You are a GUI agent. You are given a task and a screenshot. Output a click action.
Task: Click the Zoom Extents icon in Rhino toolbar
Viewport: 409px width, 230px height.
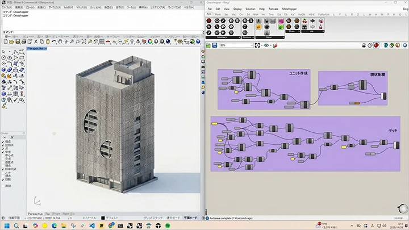[x=84, y=41]
